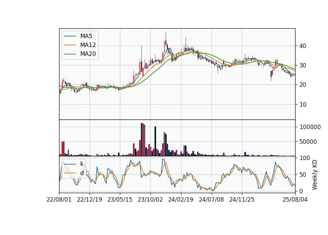Click the price axis value 20
The height and width of the screenshot is (235, 328).
pos(303,85)
